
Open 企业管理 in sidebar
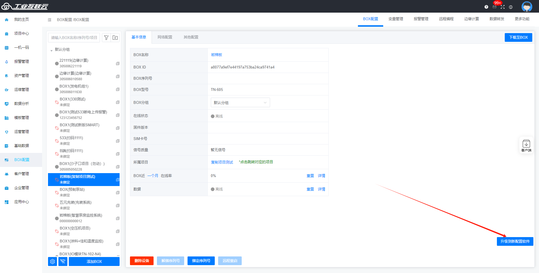coord(21,188)
